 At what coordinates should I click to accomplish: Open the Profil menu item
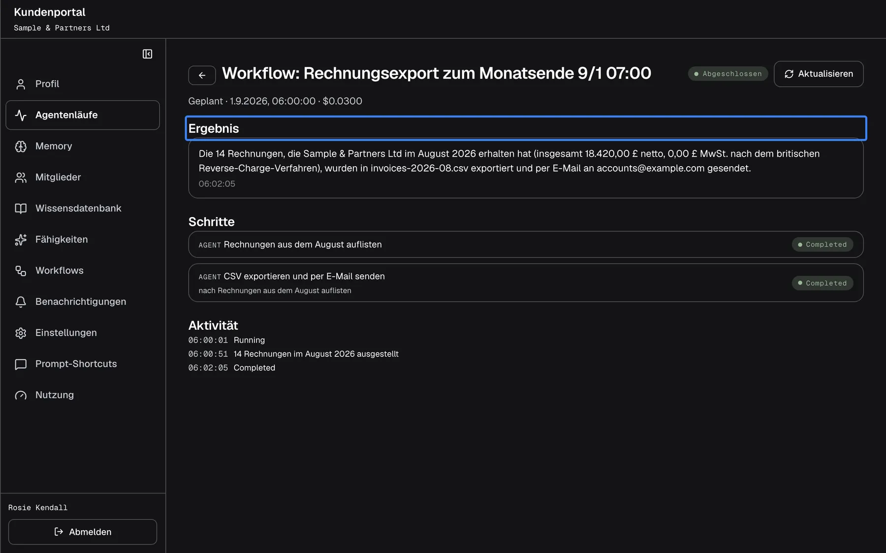(83, 84)
